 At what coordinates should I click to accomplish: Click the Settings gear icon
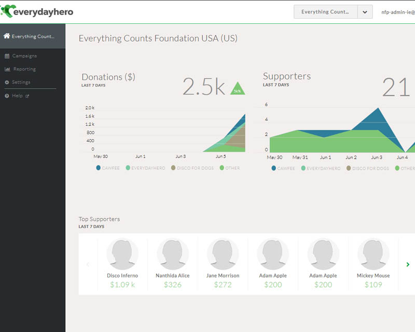coord(7,82)
